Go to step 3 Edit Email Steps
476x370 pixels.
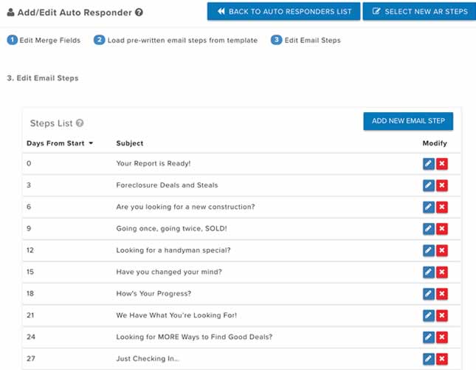point(306,40)
